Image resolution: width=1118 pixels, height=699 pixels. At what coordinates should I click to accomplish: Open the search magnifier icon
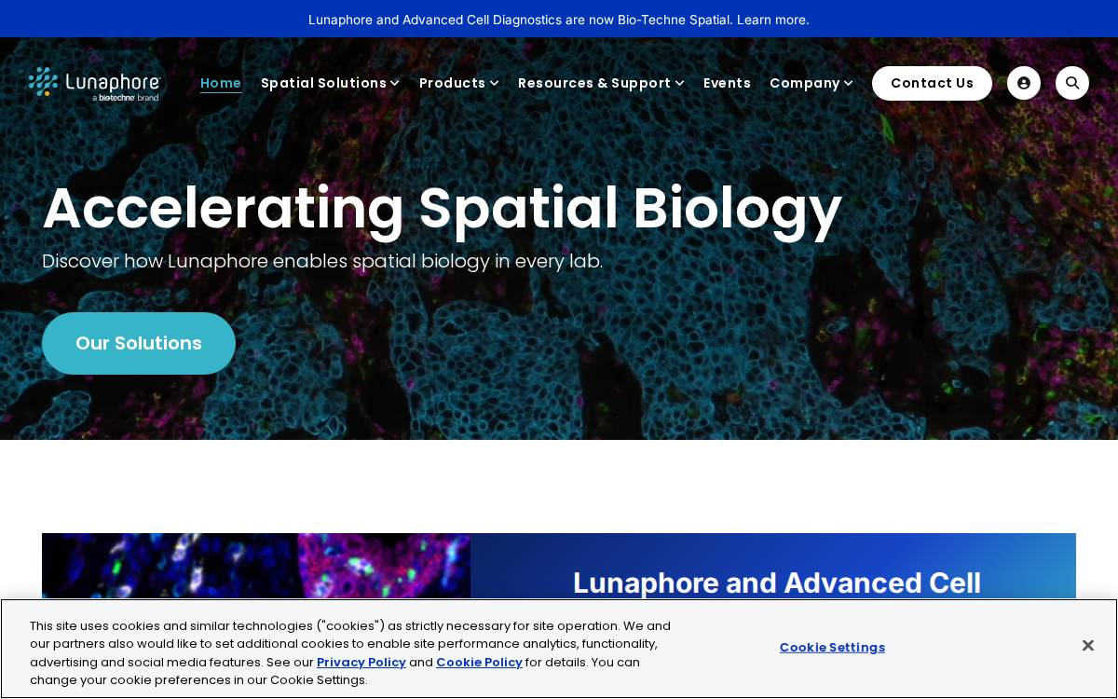(1072, 83)
